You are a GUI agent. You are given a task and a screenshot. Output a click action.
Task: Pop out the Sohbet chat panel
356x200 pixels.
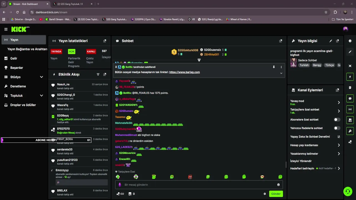[x=281, y=41]
